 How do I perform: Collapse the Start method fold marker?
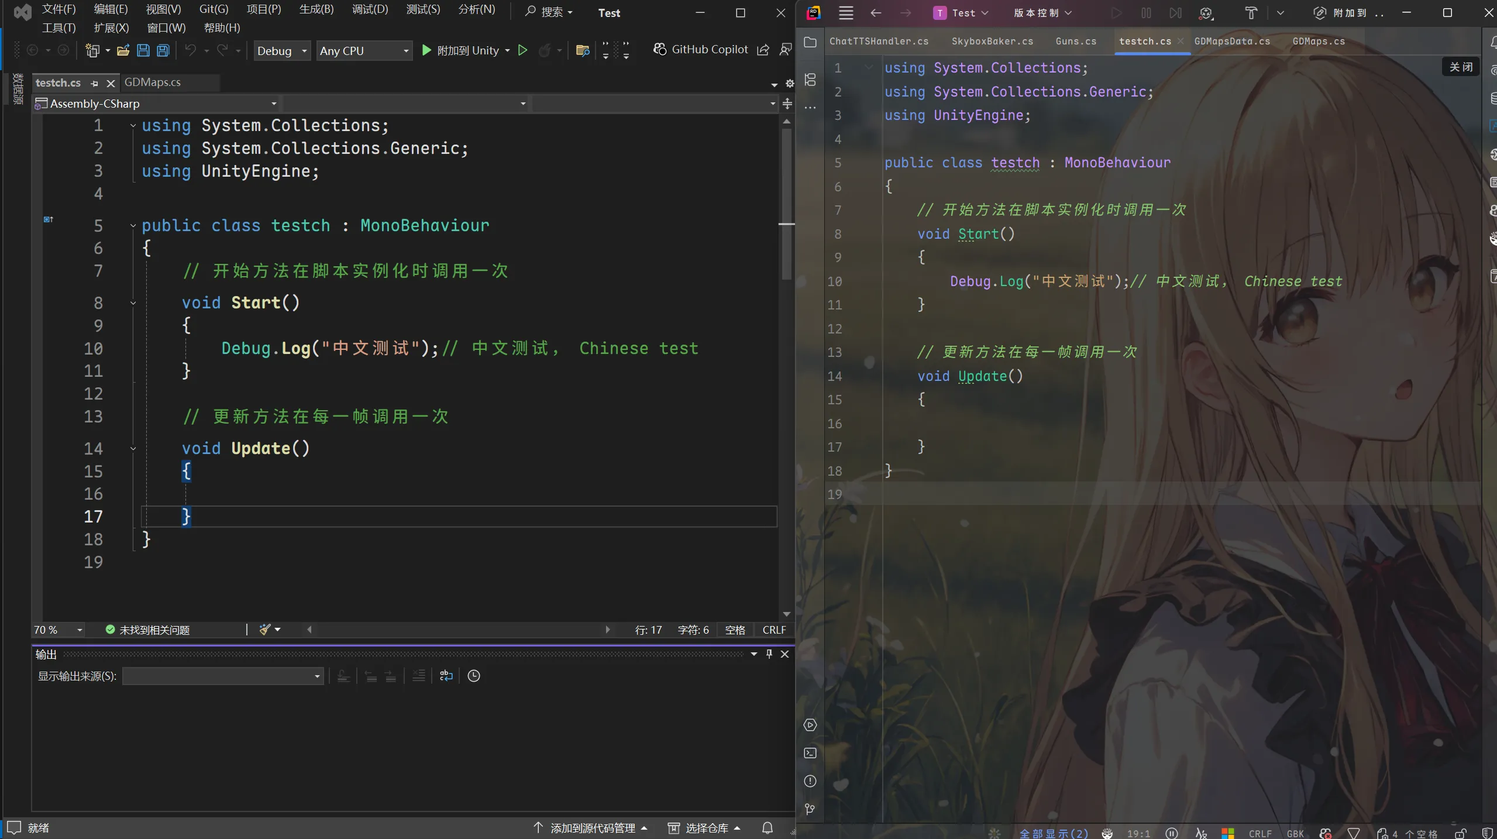click(133, 303)
